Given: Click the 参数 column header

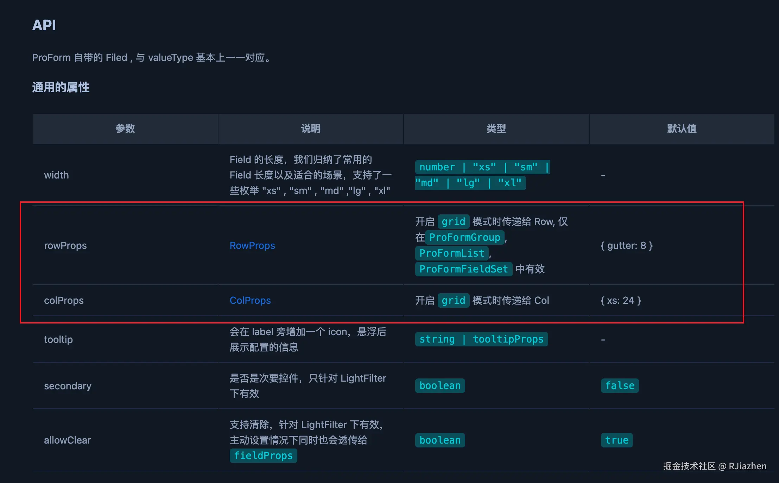Looking at the screenshot, I should point(125,128).
